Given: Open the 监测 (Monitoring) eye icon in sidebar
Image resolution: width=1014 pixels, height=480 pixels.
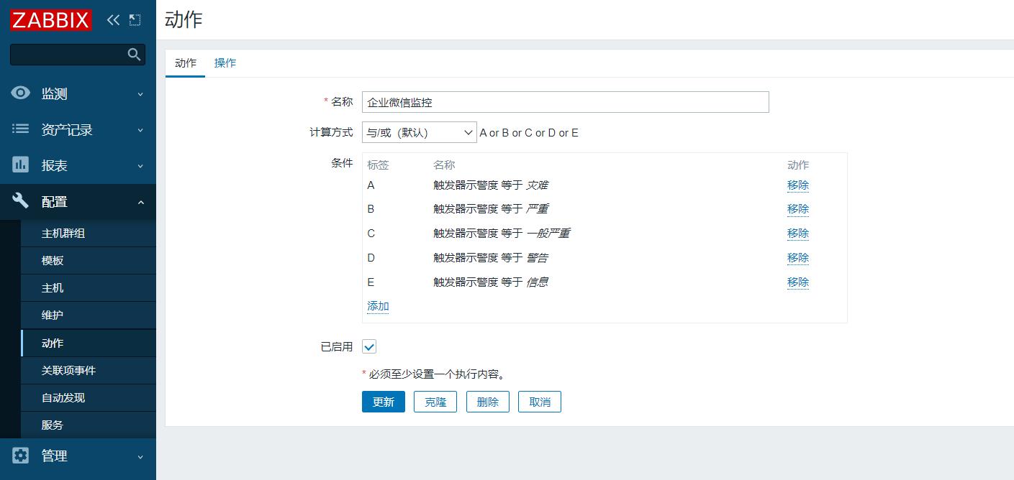Looking at the screenshot, I should click(20, 93).
